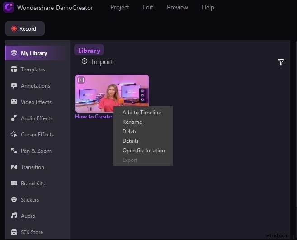The image size is (297, 240).
Task: Click the greyed Export menu entry
Action: tap(143, 160)
